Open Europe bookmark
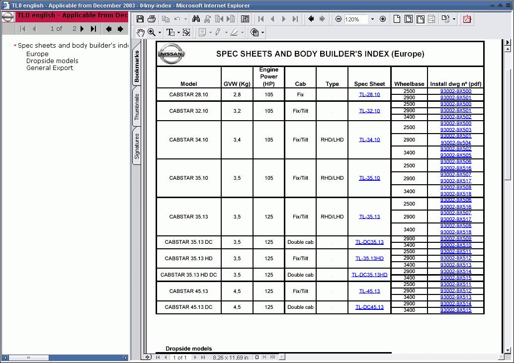This screenshot has height=363, width=514. (37, 54)
